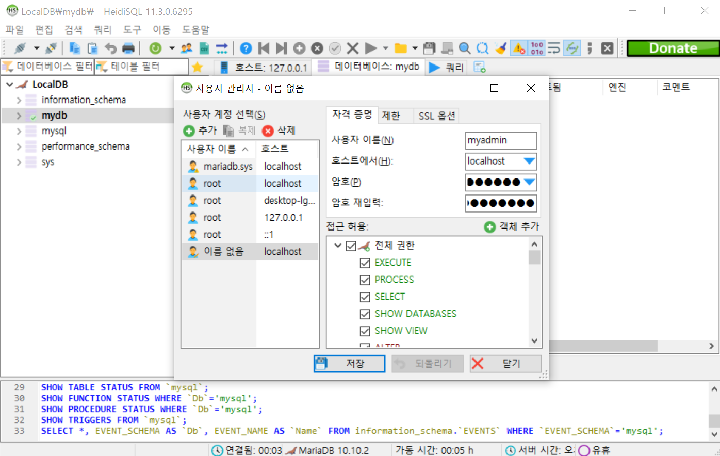Open the user manager people icon

click(x=187, y=48)
